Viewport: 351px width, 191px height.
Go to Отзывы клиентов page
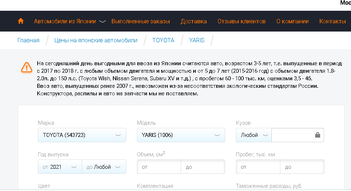(242, 22)
